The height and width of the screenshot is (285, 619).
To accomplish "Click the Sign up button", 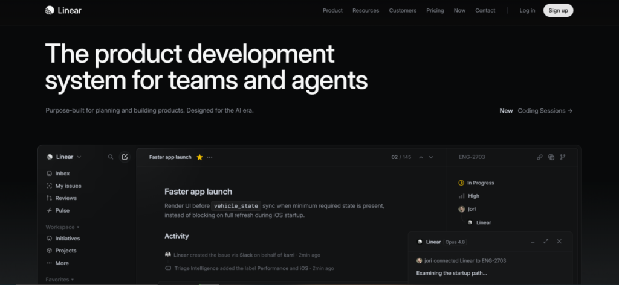I will (558, 10).
